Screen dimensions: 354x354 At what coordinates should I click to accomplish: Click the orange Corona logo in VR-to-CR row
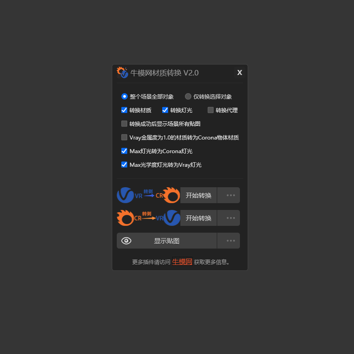(171, 195)
